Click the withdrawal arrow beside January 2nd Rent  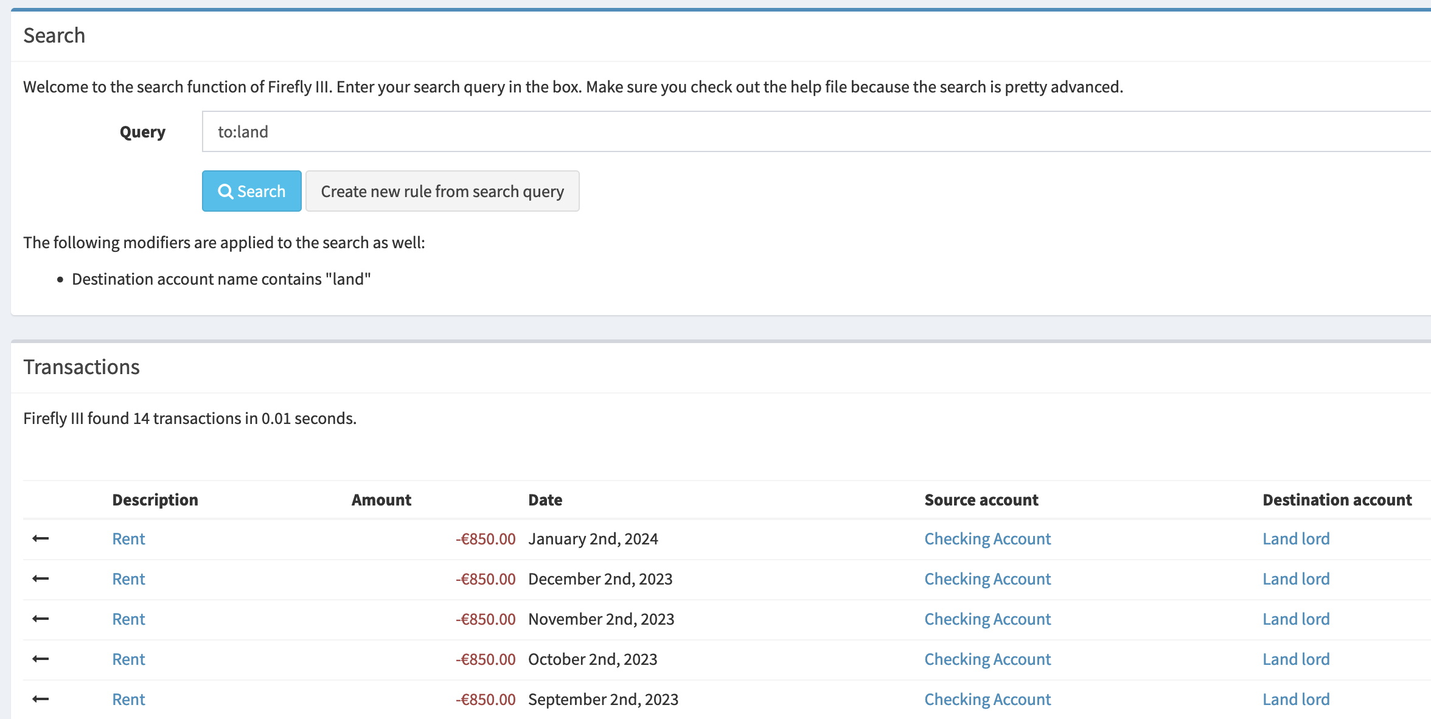pyautogui.click(x=40, y=539)
